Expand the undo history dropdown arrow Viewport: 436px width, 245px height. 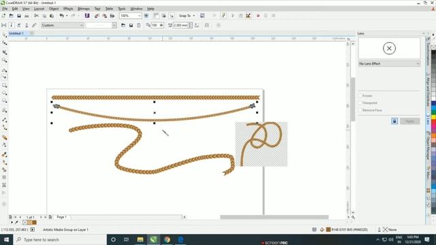click(67, 16)
